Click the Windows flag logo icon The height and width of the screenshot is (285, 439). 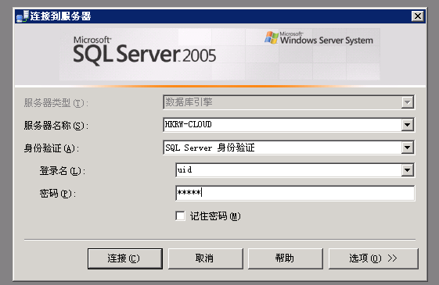(272, 37)
